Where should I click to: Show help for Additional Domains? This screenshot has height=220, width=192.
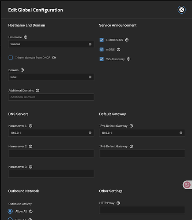(x=38, y=91)
